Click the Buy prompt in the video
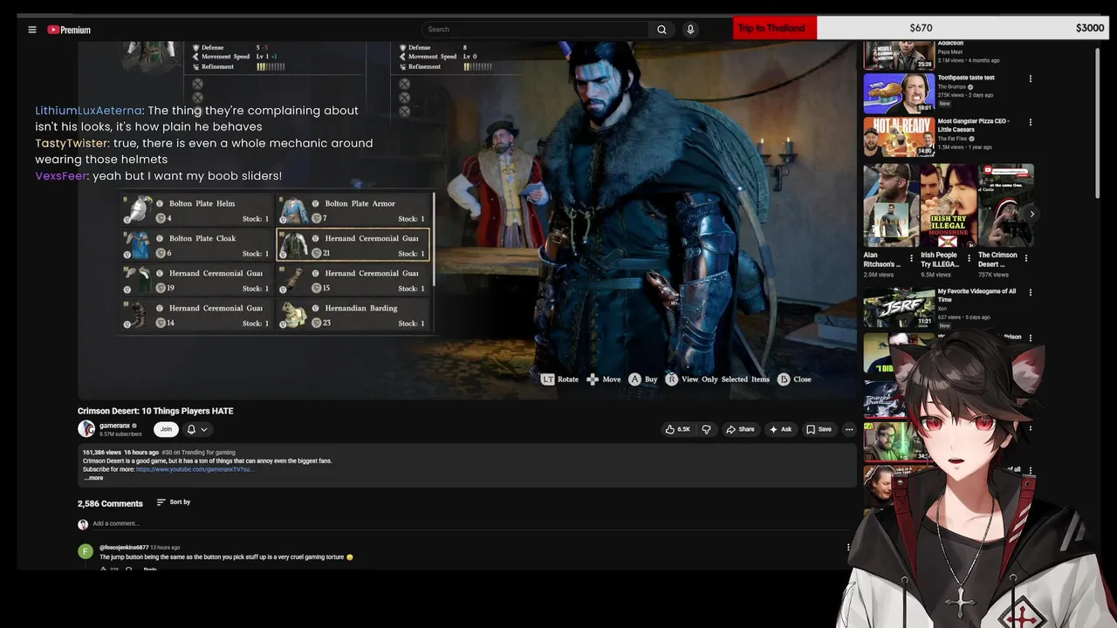Viewport: 1117px width, 628px height. [643, 379]
